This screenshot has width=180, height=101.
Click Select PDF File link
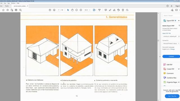166,33
